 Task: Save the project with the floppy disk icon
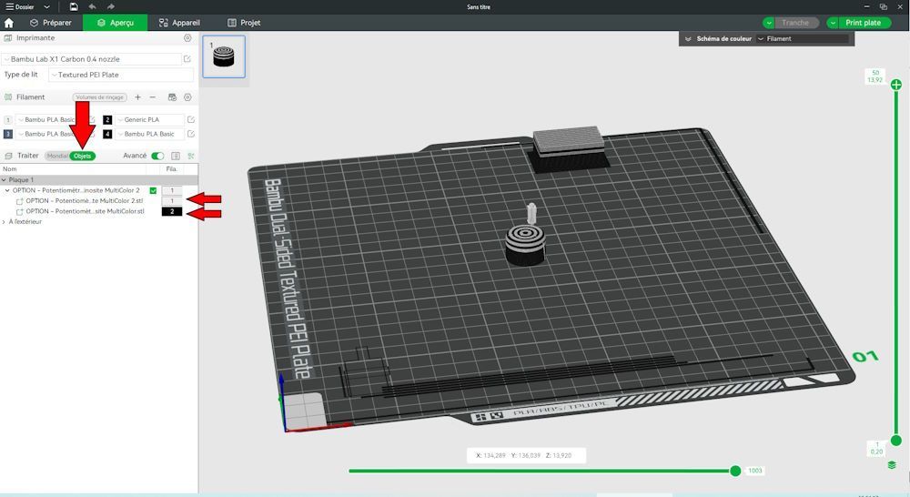click(x=74, y=7)
